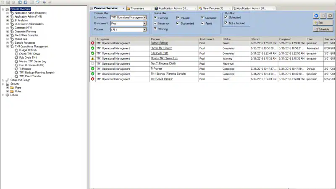Click the Schedule... button

click(323, 29)
